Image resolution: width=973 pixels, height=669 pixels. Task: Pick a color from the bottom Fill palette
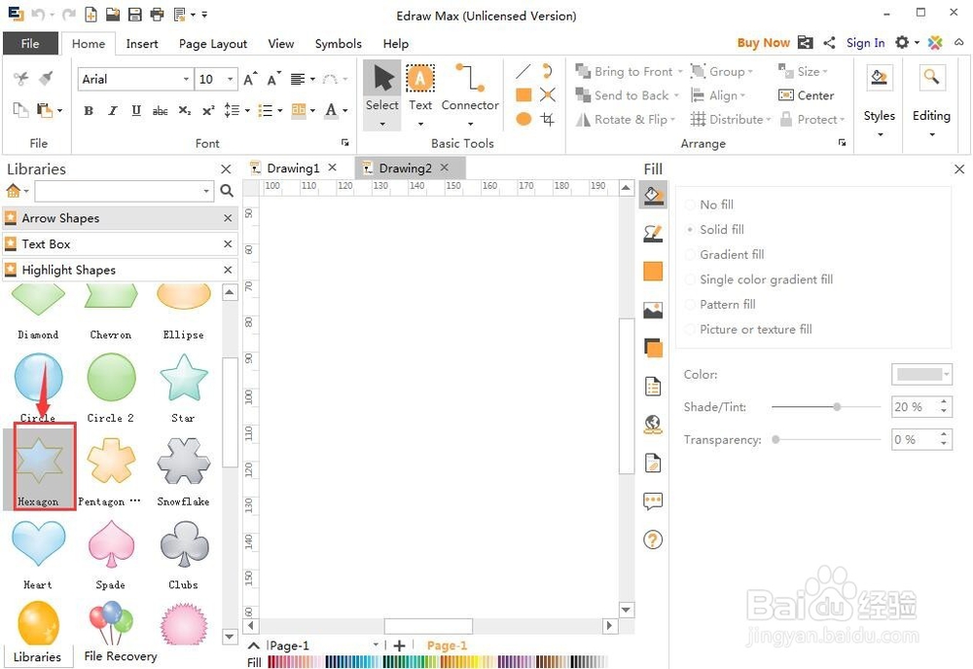(437, 661)
